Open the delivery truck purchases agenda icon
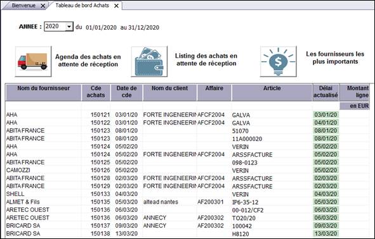375x239 pixels. 33,61
